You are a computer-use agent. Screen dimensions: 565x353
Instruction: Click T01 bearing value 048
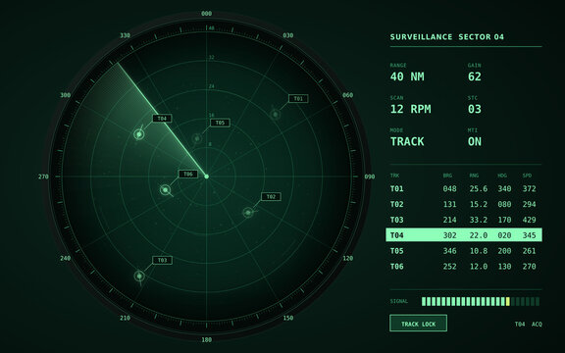coord(449,188)
